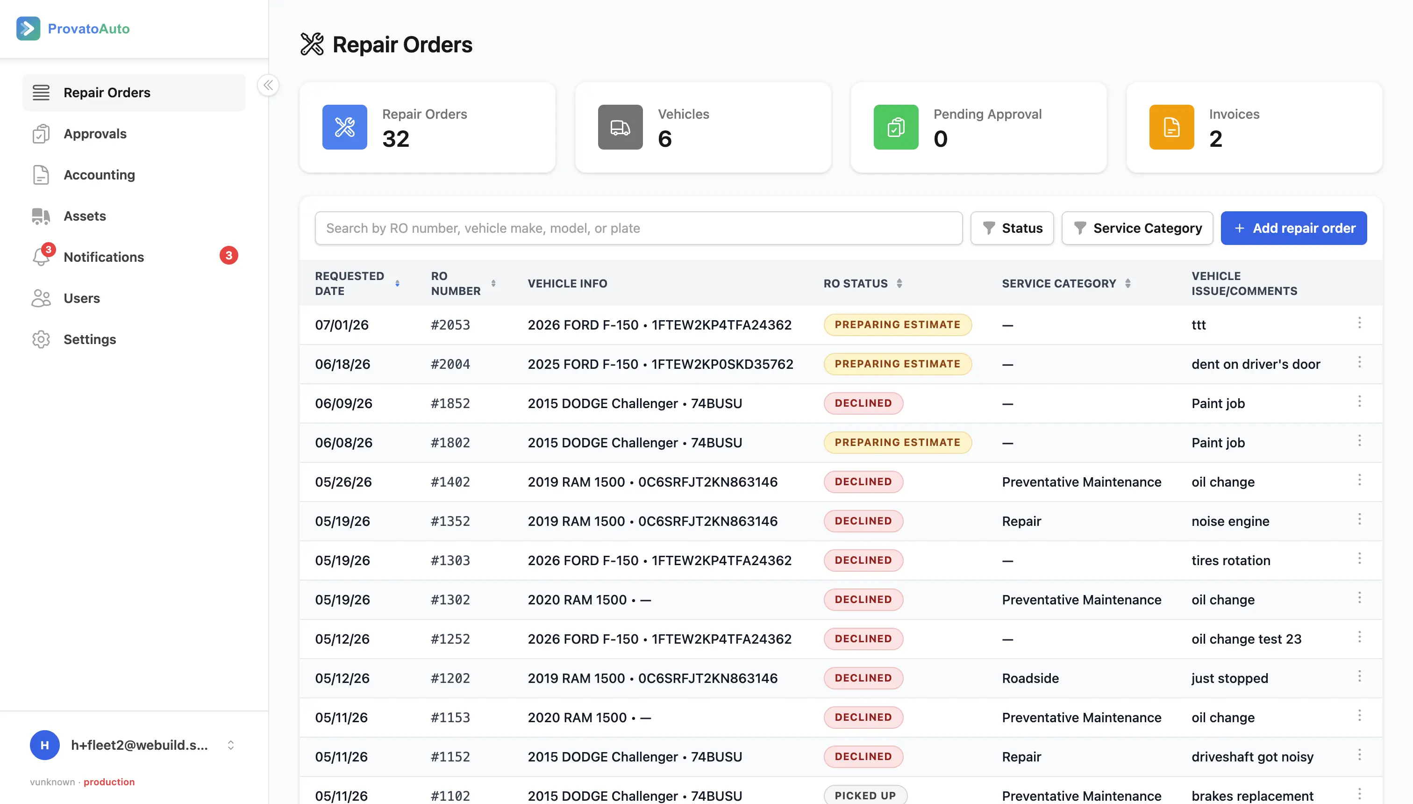Click the "production" environment label
Viewport: 1413px width, 804px height.
click(x=109, y=782)
